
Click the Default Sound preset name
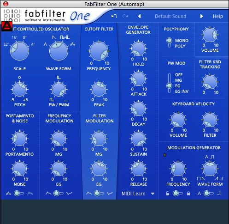170,16
